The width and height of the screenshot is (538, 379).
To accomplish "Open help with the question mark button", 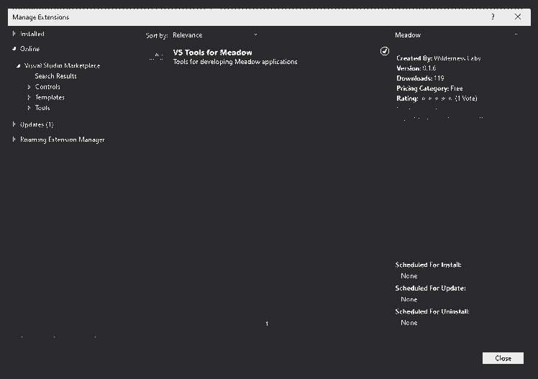I will (x=493, y=17).
